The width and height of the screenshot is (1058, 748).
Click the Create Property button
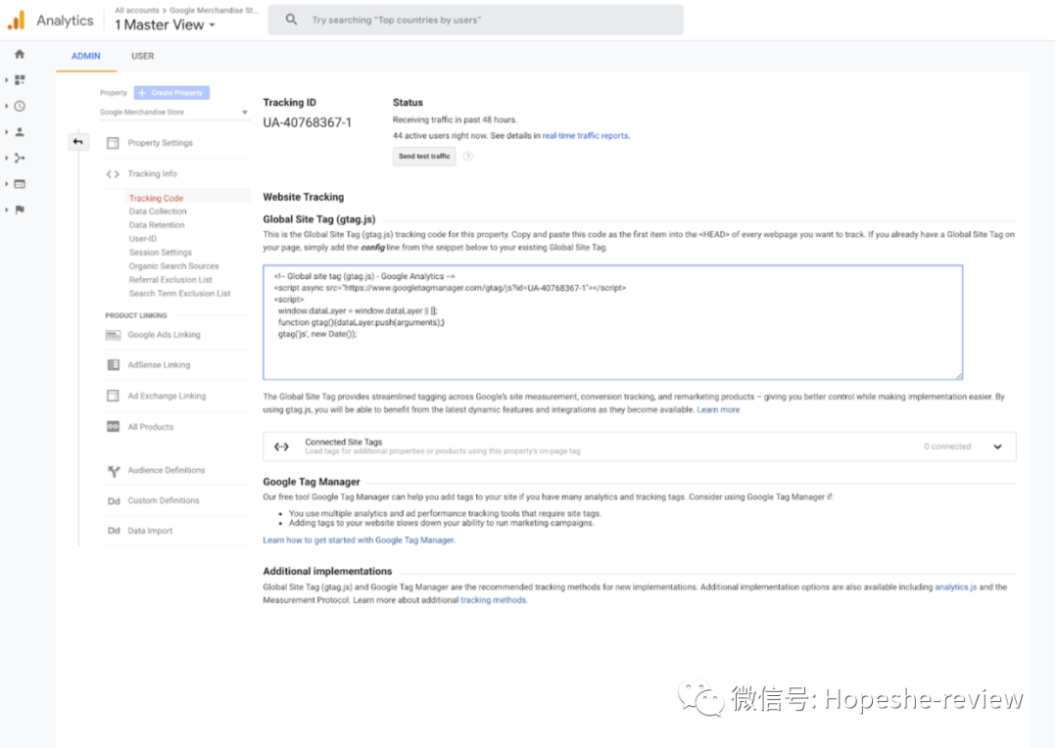click(x=170, y=91)
